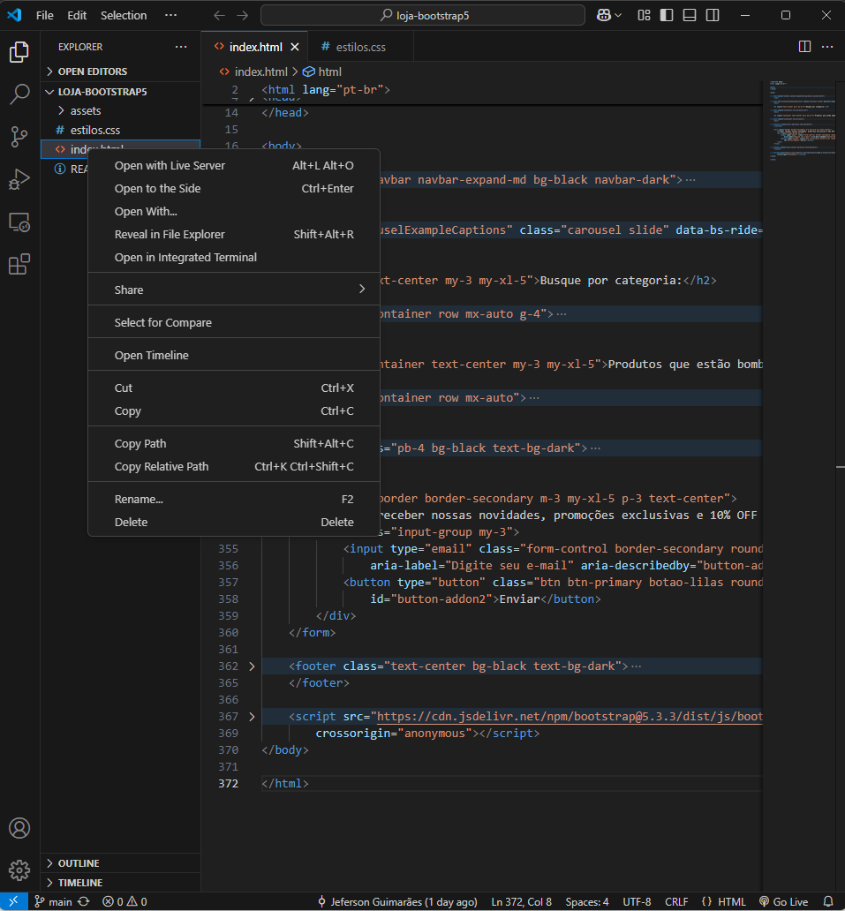Cut the file via context menu
845x911 pixels.
(234, 388)
